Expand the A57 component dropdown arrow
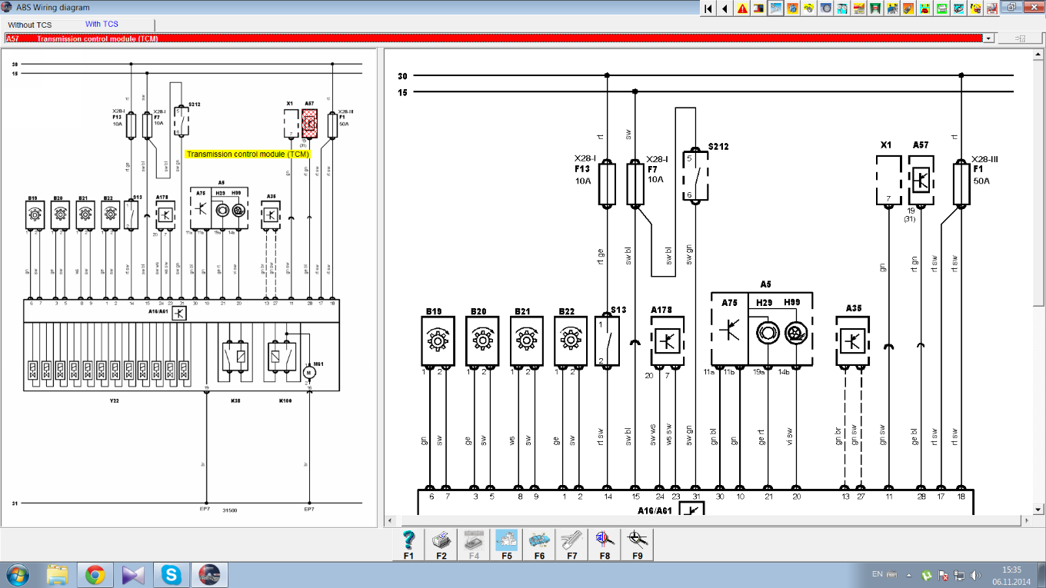This screenshot has height=588, width=1046. click(x=988, y=38)
